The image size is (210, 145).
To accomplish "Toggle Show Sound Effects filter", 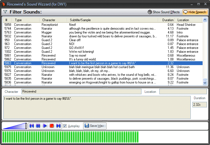I will 163,12.
